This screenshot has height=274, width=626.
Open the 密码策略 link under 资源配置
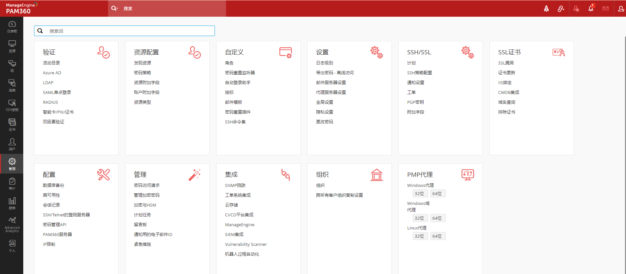pyautogui.click(x=142, y=73)
